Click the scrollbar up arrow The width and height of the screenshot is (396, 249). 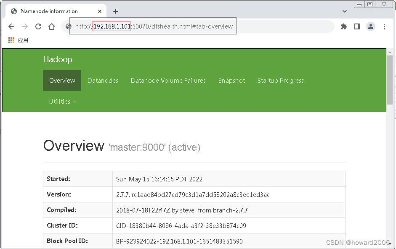390,52
